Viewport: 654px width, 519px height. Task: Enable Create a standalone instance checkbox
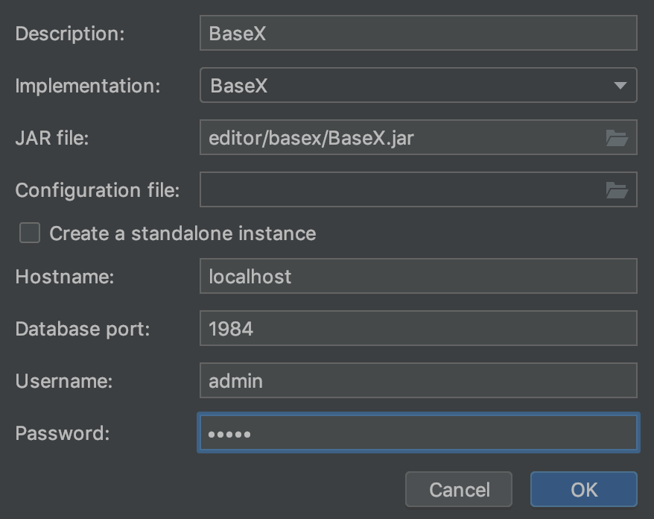pos(30,233)
